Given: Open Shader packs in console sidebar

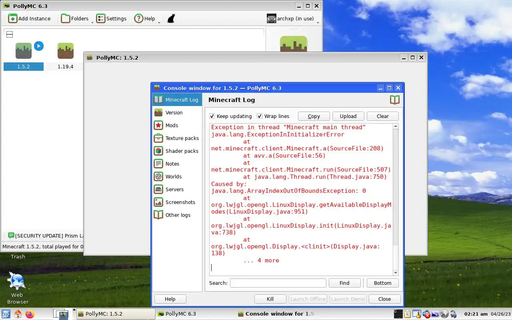Looking at the screenshot, I should pyautogui.click(x=177, y=151).
